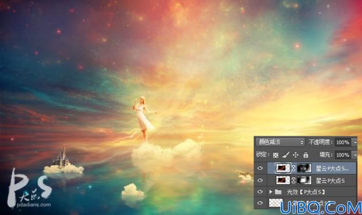
Task: Open the 不透明度 slider arrow
Action: pos(354,142)
